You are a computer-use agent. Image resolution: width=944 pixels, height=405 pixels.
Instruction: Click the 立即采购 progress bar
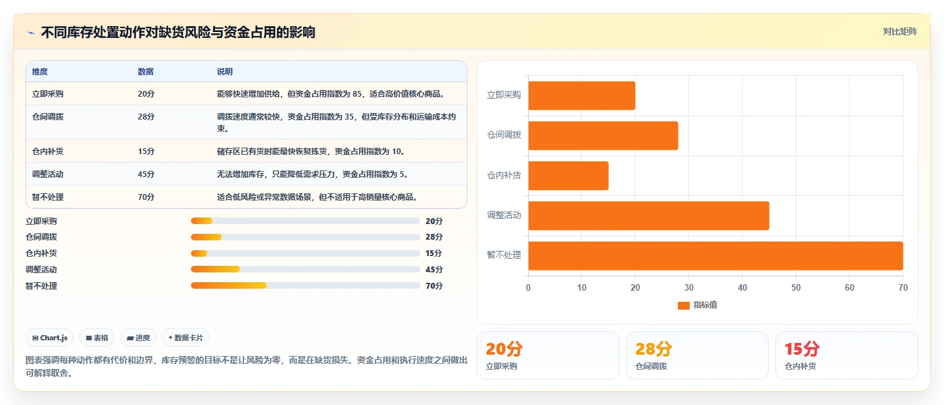[x=305, y=221]
